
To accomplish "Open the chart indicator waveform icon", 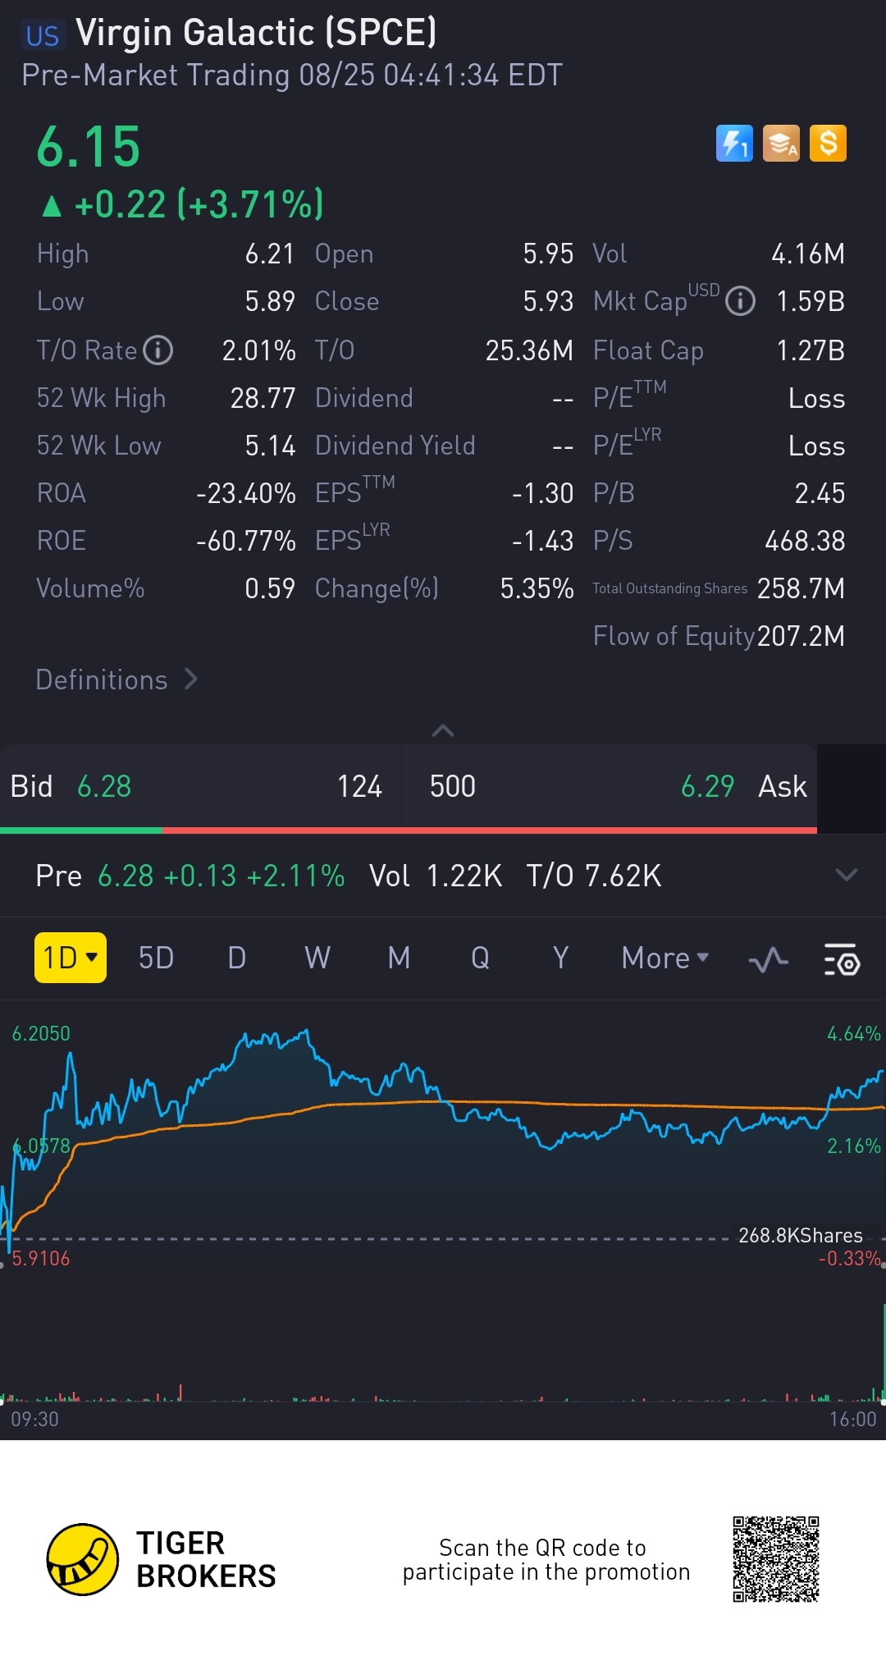I will coord(769,958).
